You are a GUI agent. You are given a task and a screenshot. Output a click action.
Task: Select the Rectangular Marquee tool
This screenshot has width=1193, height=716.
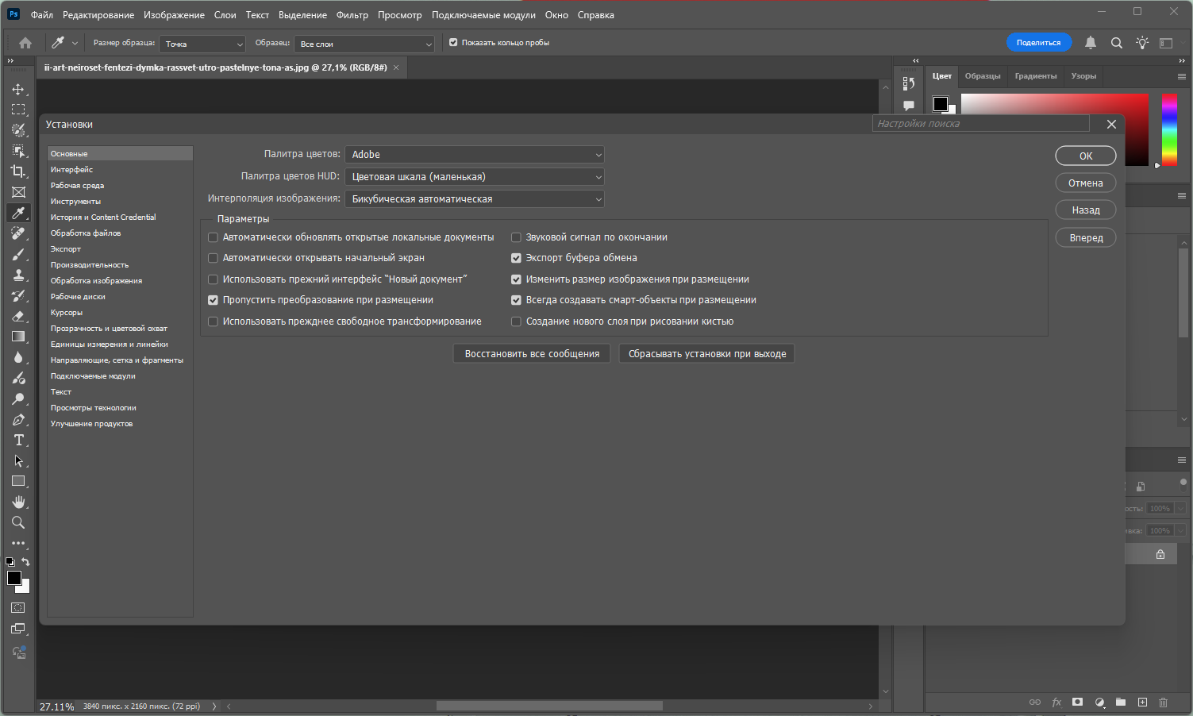click(x=18, y=110)
